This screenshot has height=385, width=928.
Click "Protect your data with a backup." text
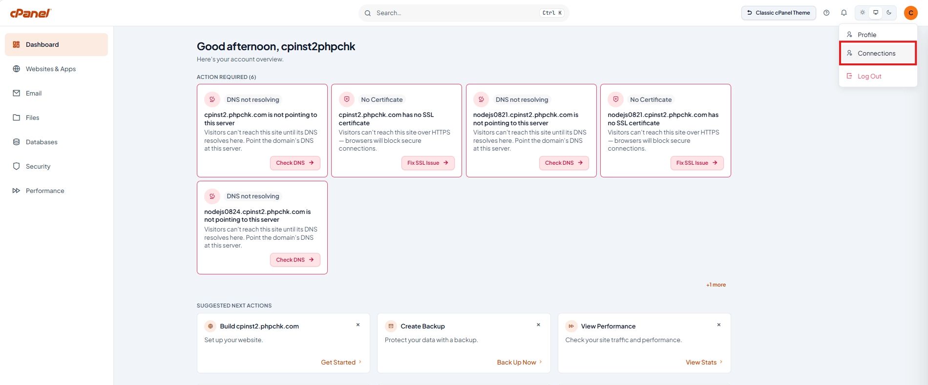click(431, 340)
